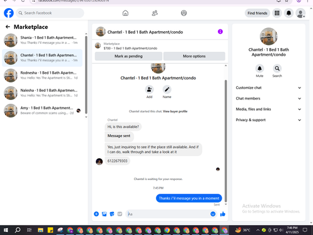This screenshot has width=313, height=235.
Task: Click chat messages scrollbar
Action: [x=225, y=141]
